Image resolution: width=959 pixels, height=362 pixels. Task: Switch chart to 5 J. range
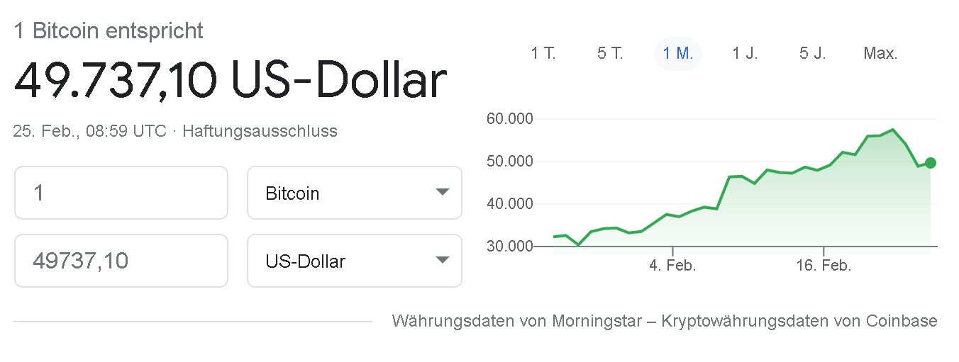(813, 53)
